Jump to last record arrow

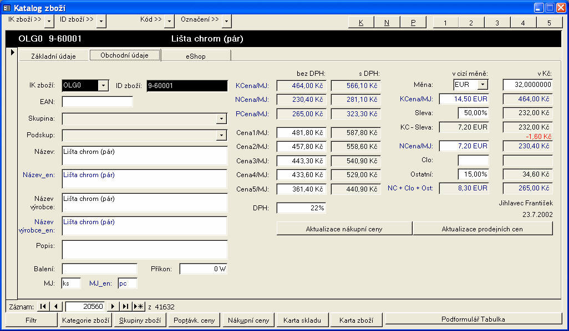point(126,307)
